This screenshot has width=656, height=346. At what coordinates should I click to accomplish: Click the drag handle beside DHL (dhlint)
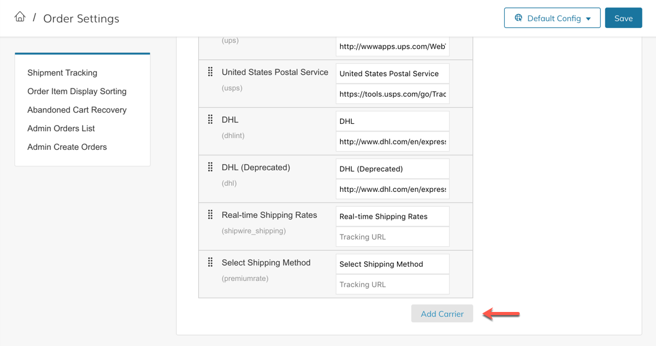(x=211, y=119)
